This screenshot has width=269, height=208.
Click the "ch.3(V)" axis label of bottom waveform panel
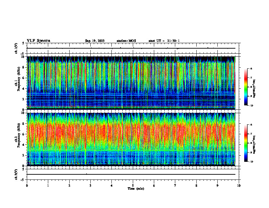click(x=16, y=174)
